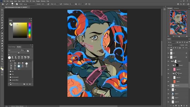
Task: Select the Horizontal Type tool
Action: click(x=2, y=51)
